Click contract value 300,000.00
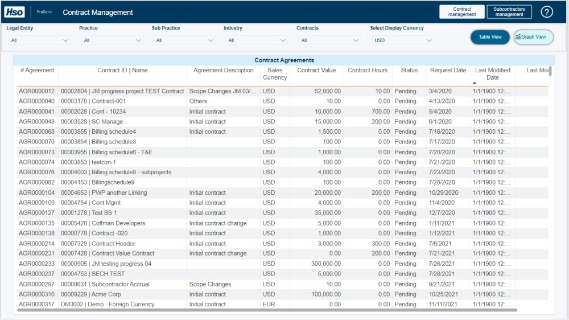 326,264
